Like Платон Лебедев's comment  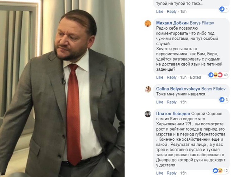point(160,173)
